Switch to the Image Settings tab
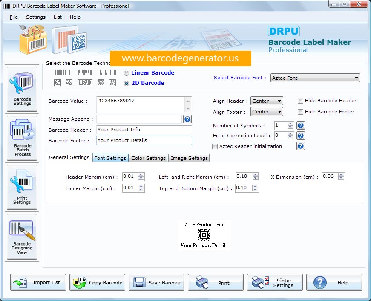Screen dimensions: 371x301 click(x=189, y=158)
